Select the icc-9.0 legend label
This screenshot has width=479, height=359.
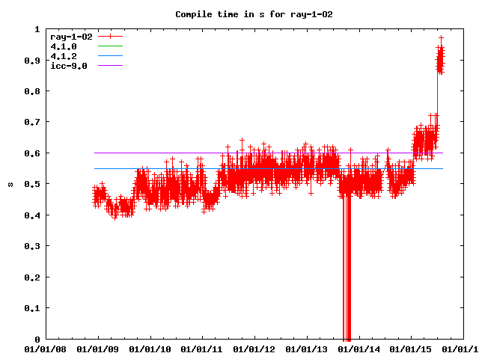click(x=69, y=66)
